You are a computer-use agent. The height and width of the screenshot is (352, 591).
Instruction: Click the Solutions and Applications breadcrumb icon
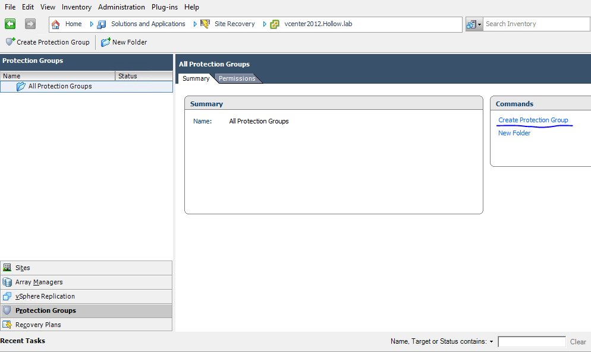tap(102, 24)
